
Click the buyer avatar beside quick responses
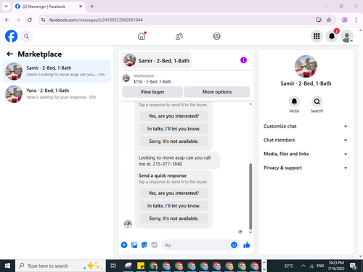point(128,224)
